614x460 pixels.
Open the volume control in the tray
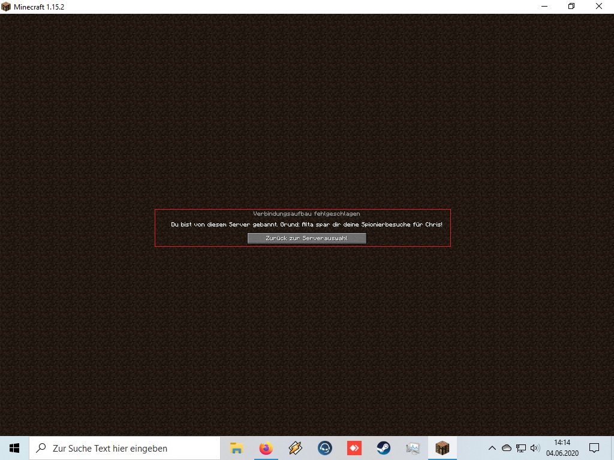[535, 448]
